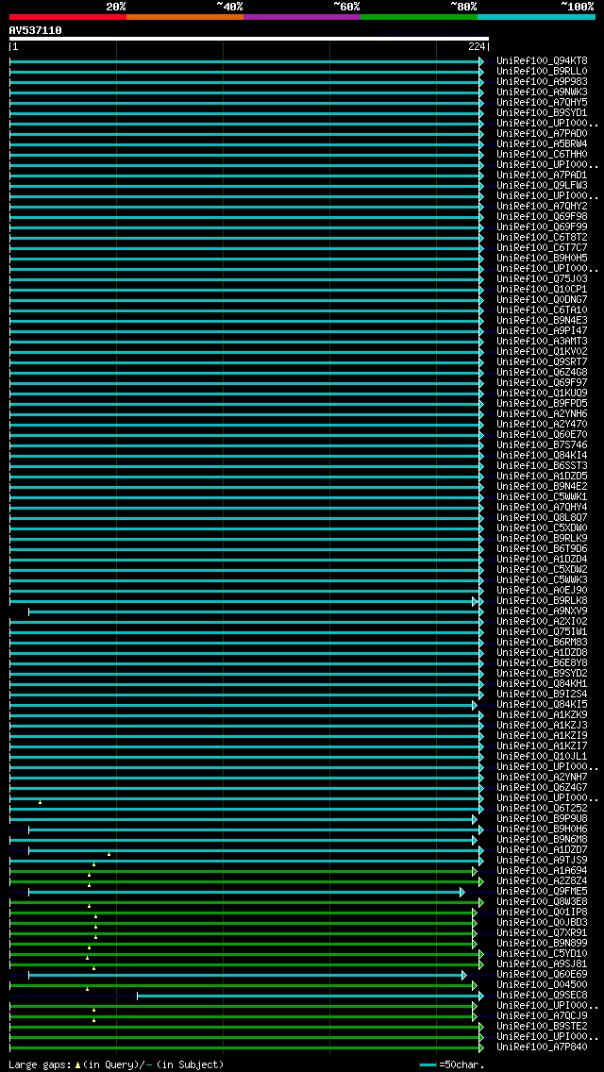
Task: Select the UniRef100_A1A694 label
Action: pos(542,870)
